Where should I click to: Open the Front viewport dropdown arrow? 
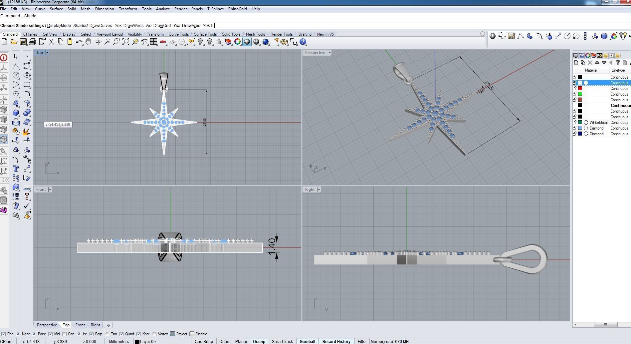pyautogui.click(x=50, y=189)
